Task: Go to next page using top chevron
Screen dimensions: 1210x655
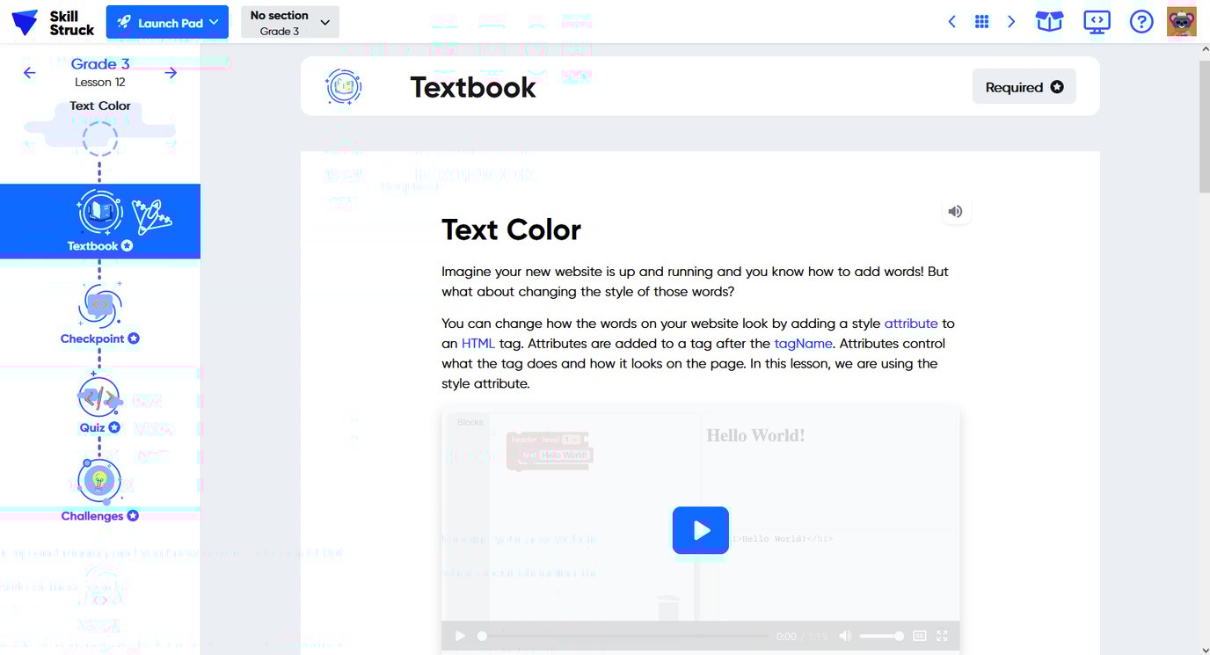Action: (1011, 22)
